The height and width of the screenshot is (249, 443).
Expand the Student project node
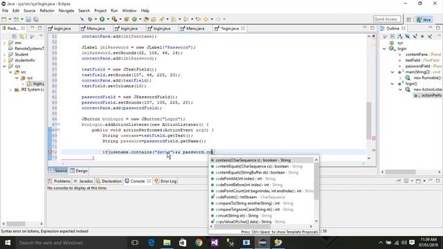[4, 55]
